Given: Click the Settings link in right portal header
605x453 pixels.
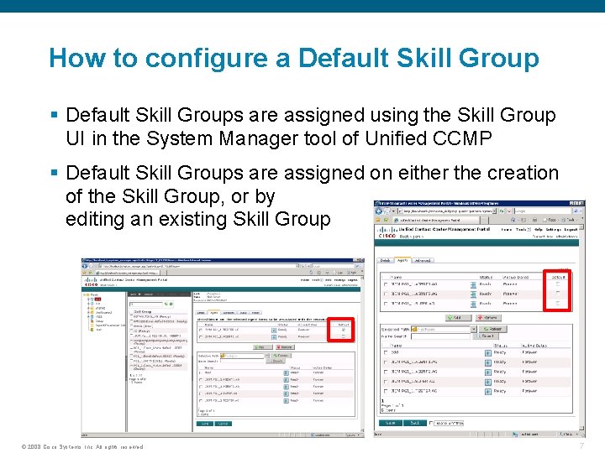Looking at the screenshot, I should (553, 230).
